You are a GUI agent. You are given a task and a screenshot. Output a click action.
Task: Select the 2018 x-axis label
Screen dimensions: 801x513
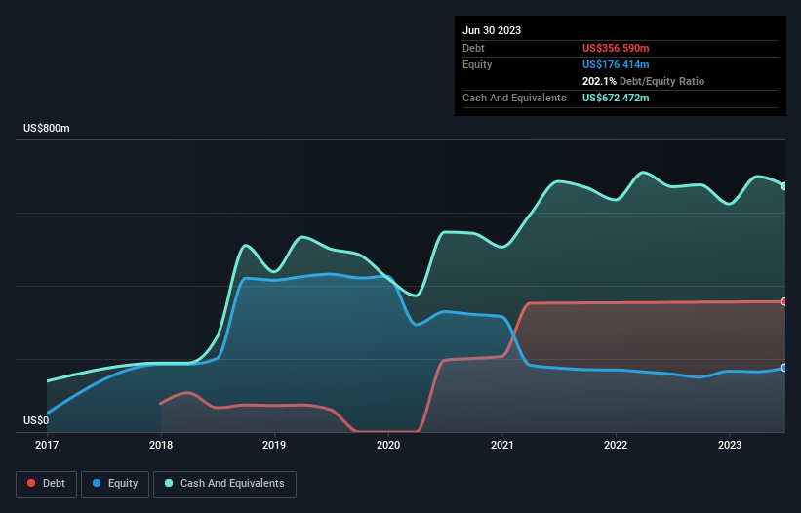coord(161,445)
